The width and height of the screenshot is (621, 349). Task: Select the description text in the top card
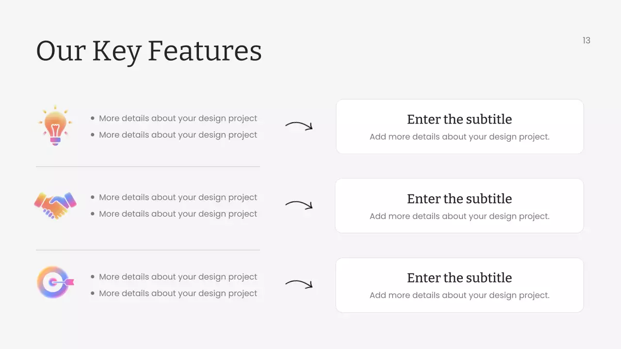(x=459, y=137)
